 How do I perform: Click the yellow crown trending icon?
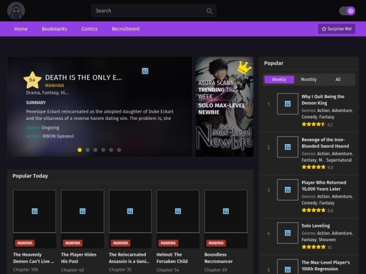pos(245,68)
